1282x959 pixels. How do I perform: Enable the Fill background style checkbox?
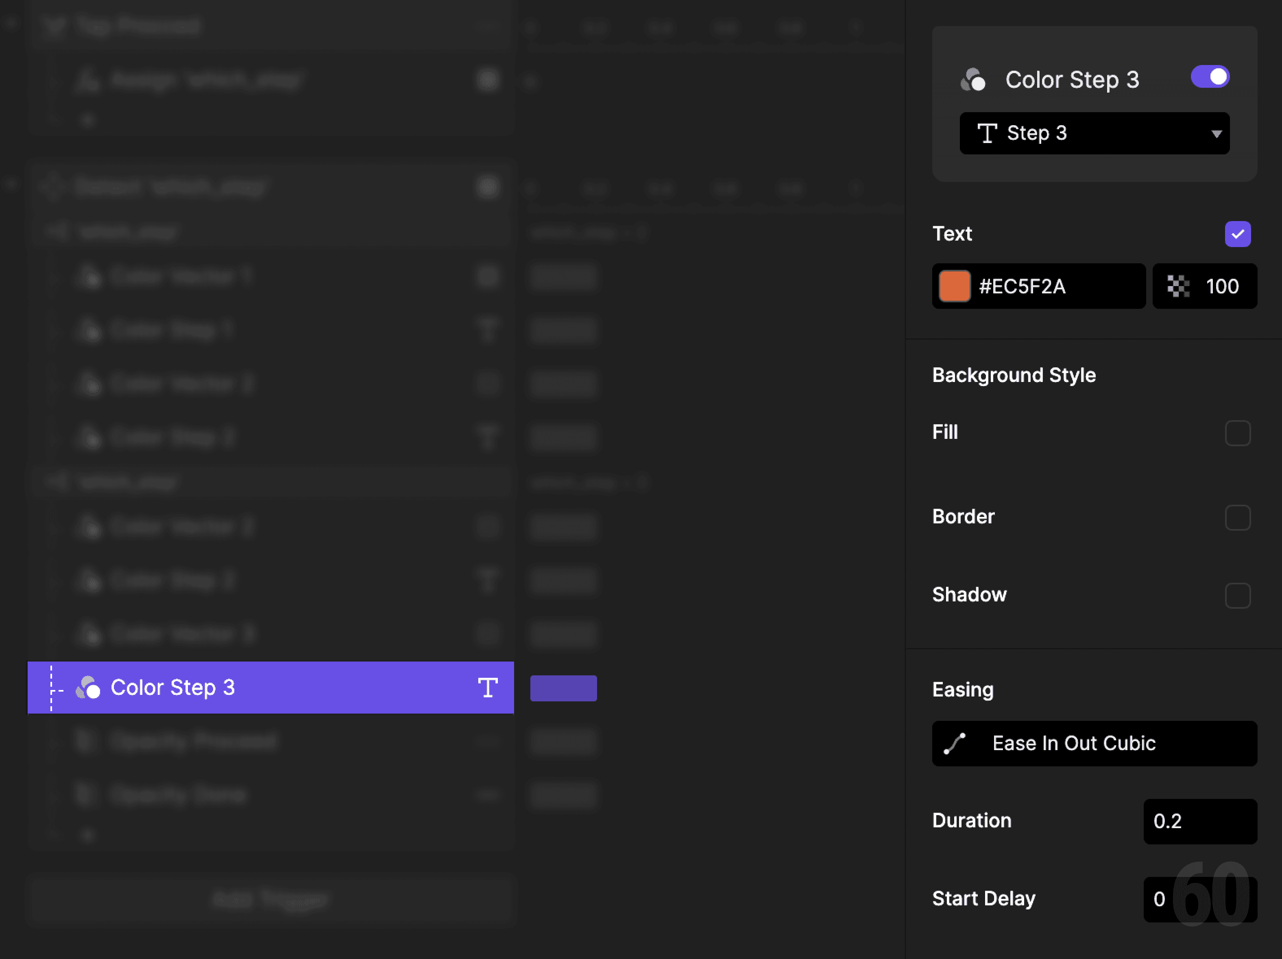[1238, 433]
